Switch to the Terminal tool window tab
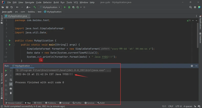The image size is (202, 108). click(64, 103)
